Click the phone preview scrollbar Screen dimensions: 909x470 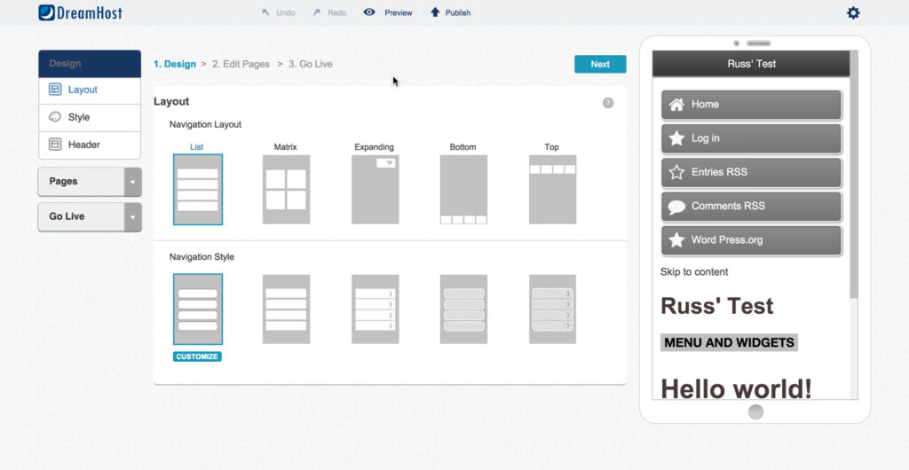pyautogui.click(x=854, y=177)
